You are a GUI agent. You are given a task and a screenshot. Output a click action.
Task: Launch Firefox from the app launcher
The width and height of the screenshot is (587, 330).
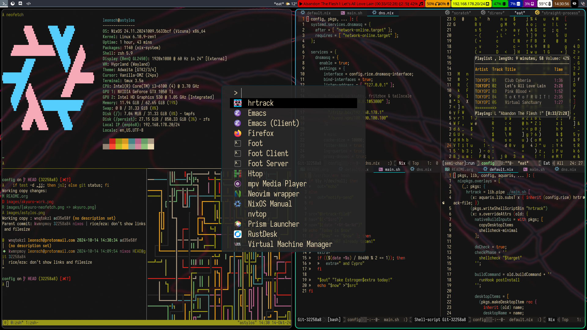tap(260, 134)
